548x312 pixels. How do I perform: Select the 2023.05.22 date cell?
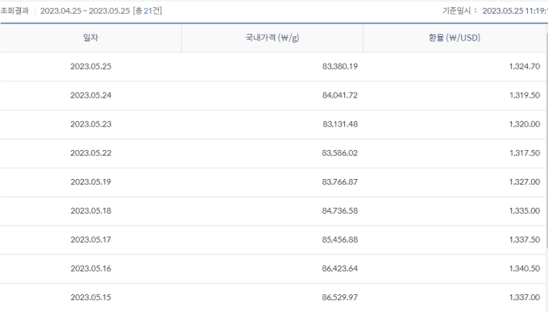point(91,153)
